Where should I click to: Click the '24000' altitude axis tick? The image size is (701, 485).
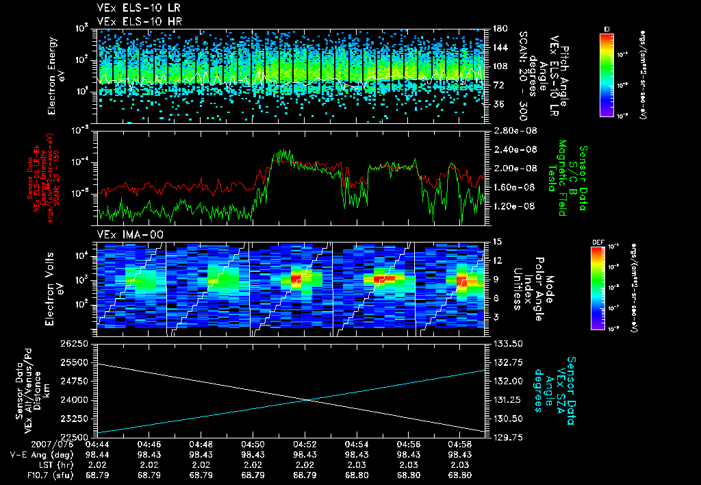74,400
